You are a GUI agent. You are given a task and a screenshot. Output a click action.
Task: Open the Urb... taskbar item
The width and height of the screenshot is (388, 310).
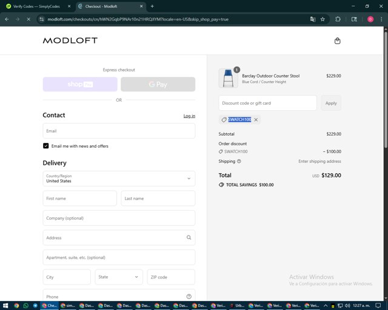pos(237,306)
